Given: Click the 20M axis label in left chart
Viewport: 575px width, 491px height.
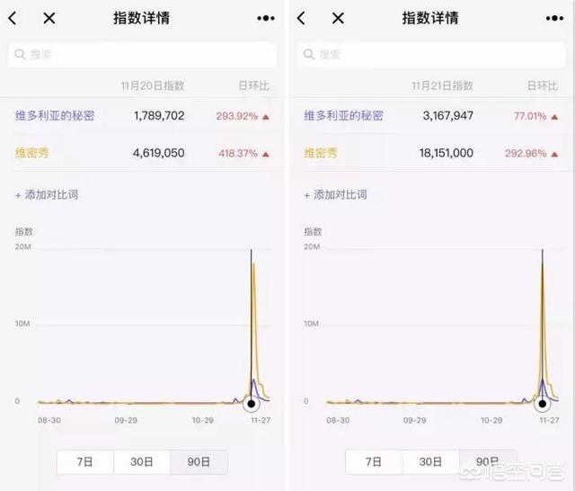Looking at the screenshot, I should (23, 246).
